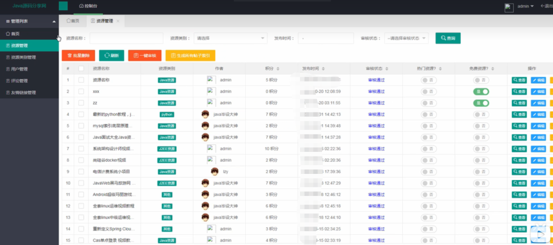Expand the admin user dropdown
Screen dimensions: 553x245
(525, 6)
